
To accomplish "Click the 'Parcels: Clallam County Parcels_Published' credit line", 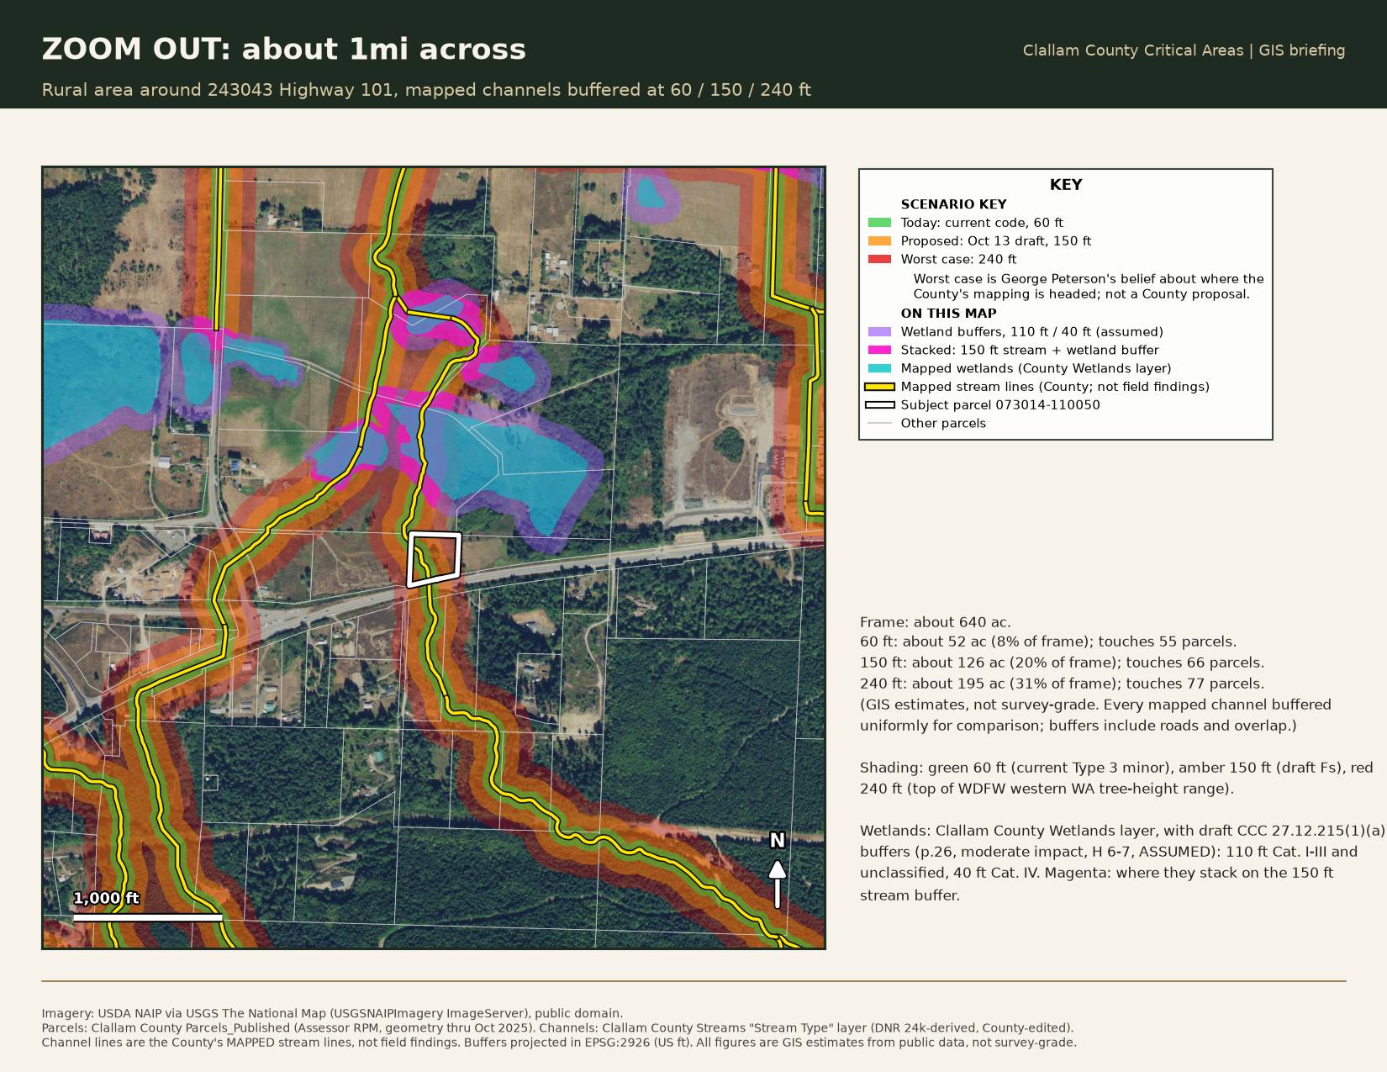I will coord(557,1028).
